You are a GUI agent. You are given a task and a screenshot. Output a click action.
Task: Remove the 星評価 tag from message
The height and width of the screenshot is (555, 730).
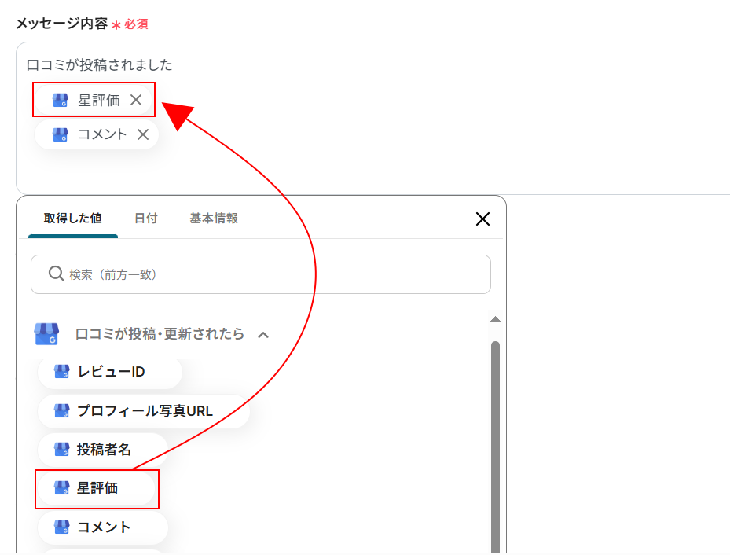[x=136, y=100]
